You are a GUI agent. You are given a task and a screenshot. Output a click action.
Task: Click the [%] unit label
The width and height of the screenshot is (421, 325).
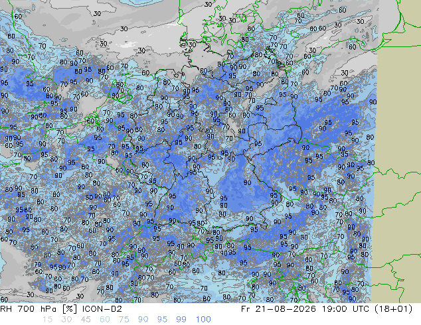(69, 309)
